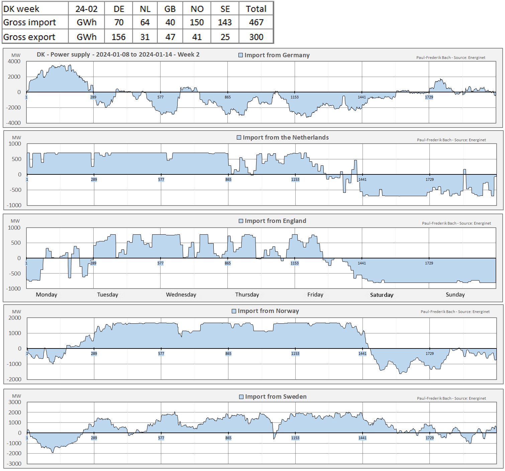Click the NO column header cell
505x471 pixels.
(x=197, y=9)
